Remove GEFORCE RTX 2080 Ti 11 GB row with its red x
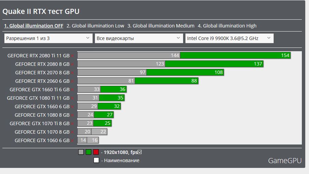Image resolution: width=309 pixels, height=174 pixels. click(72, 56)
